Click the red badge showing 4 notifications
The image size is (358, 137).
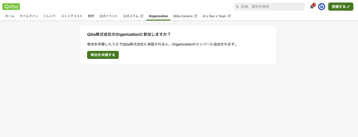coord(314,5)
